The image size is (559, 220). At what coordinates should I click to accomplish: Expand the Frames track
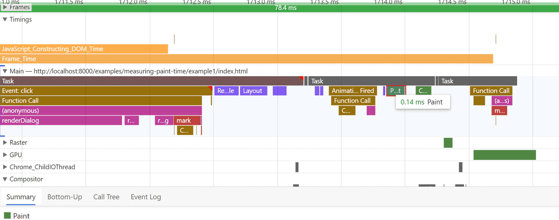(x=5, y=7)
